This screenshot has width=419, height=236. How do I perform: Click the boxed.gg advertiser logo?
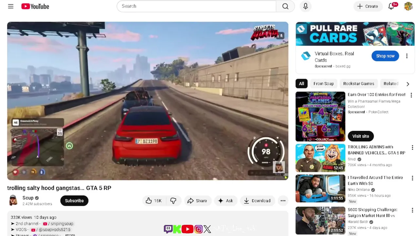tap(306, 56)
